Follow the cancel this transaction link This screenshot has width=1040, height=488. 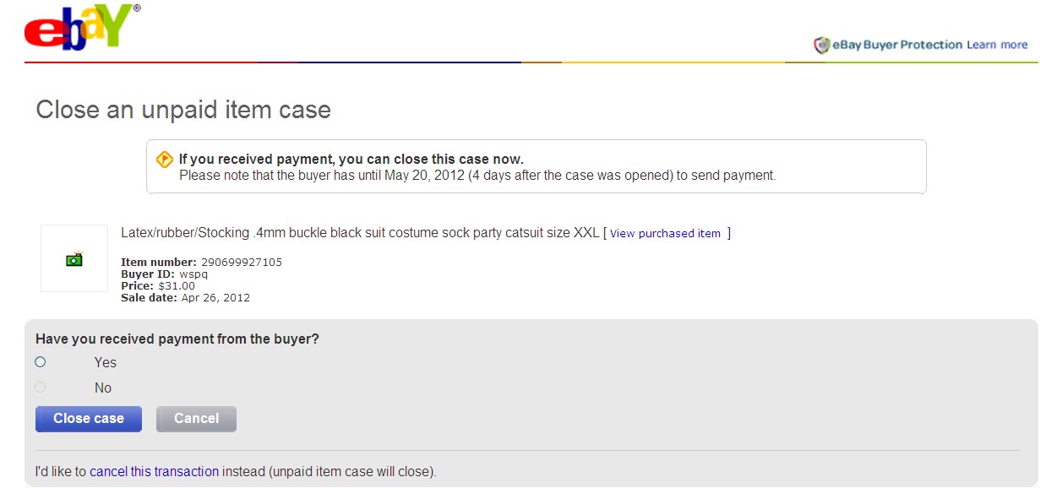[154, 471]
